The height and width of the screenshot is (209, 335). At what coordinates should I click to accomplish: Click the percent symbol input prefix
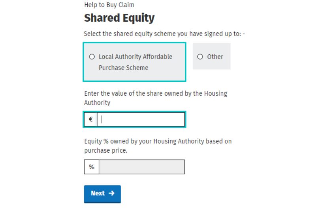coord(91,167)
